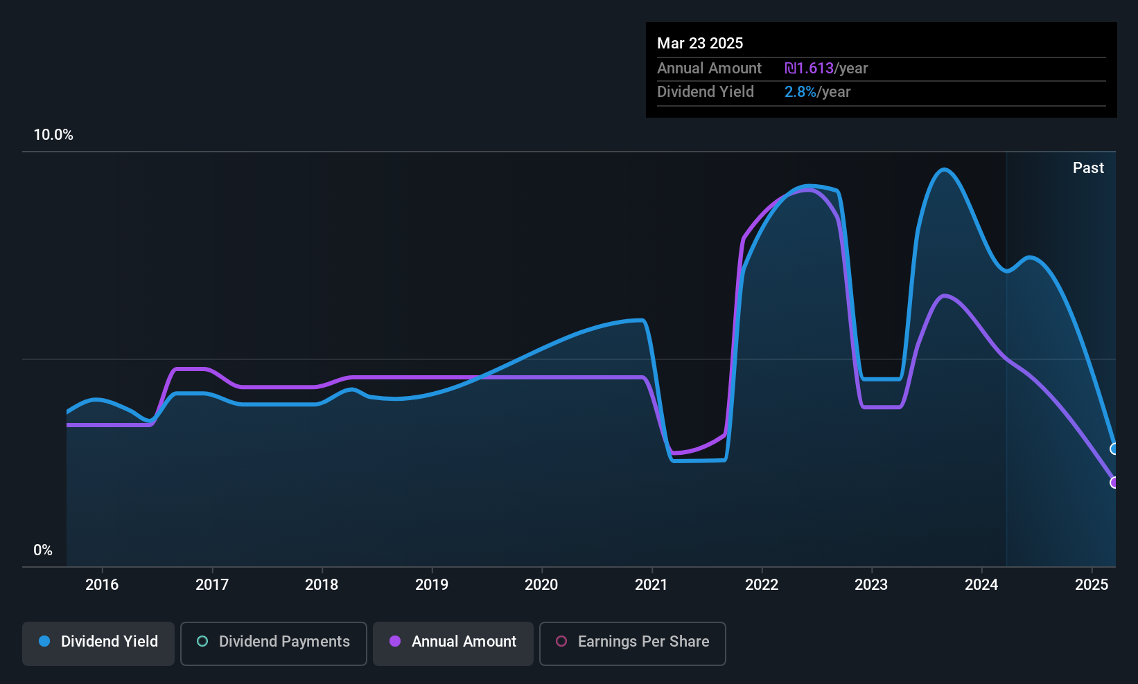This screenshot has width=1138, height=684.
Task: Click the 2022 x-axis label
Action: 762,585
